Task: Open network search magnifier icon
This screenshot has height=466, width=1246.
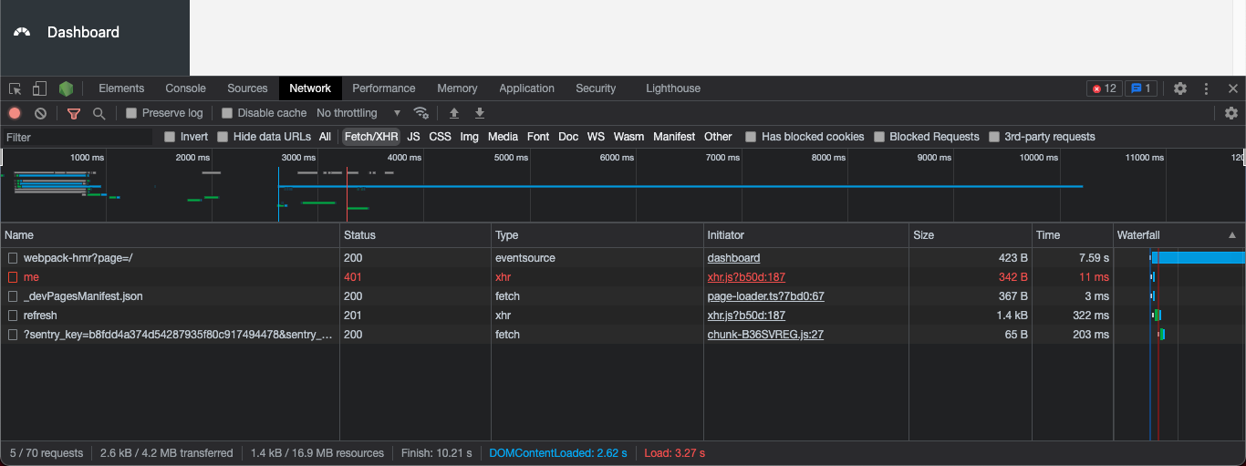Action: click(x=99, y=113)
